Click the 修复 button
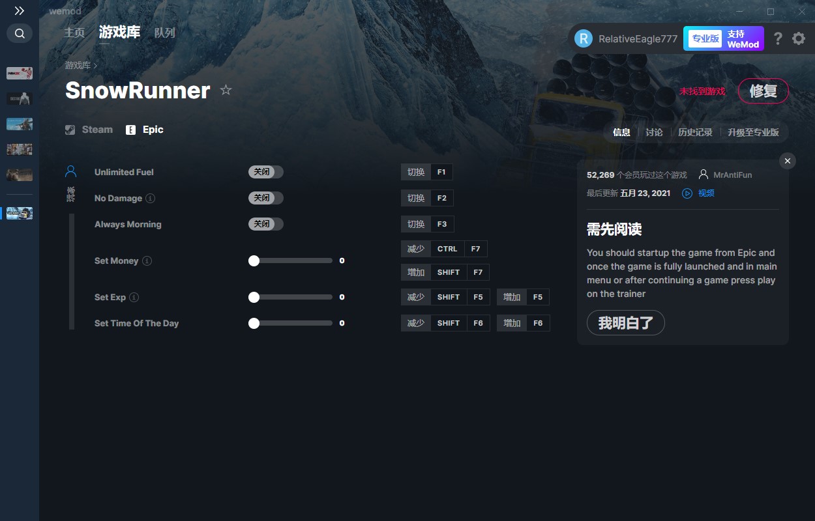 [x=763, y=91]
